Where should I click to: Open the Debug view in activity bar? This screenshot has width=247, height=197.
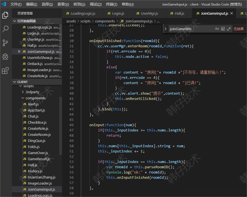[5, 57]
